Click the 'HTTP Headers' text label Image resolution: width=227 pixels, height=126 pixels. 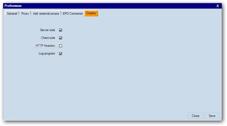click(45, 46)
